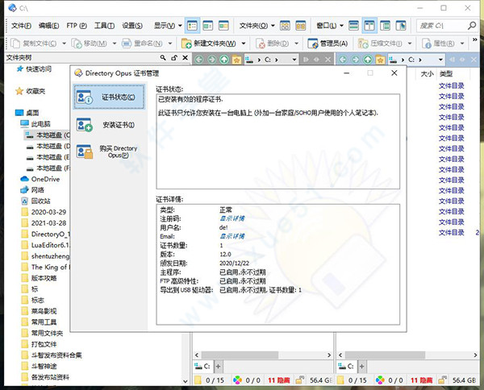Click + new tab button in right pane
484x390 pixels.
tap(361, 367)
